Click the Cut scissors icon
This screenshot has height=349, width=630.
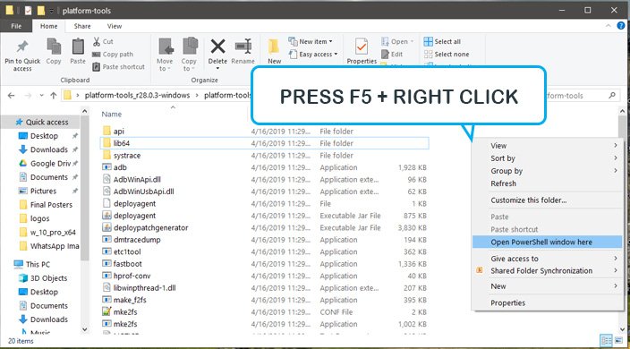[97, 41]
